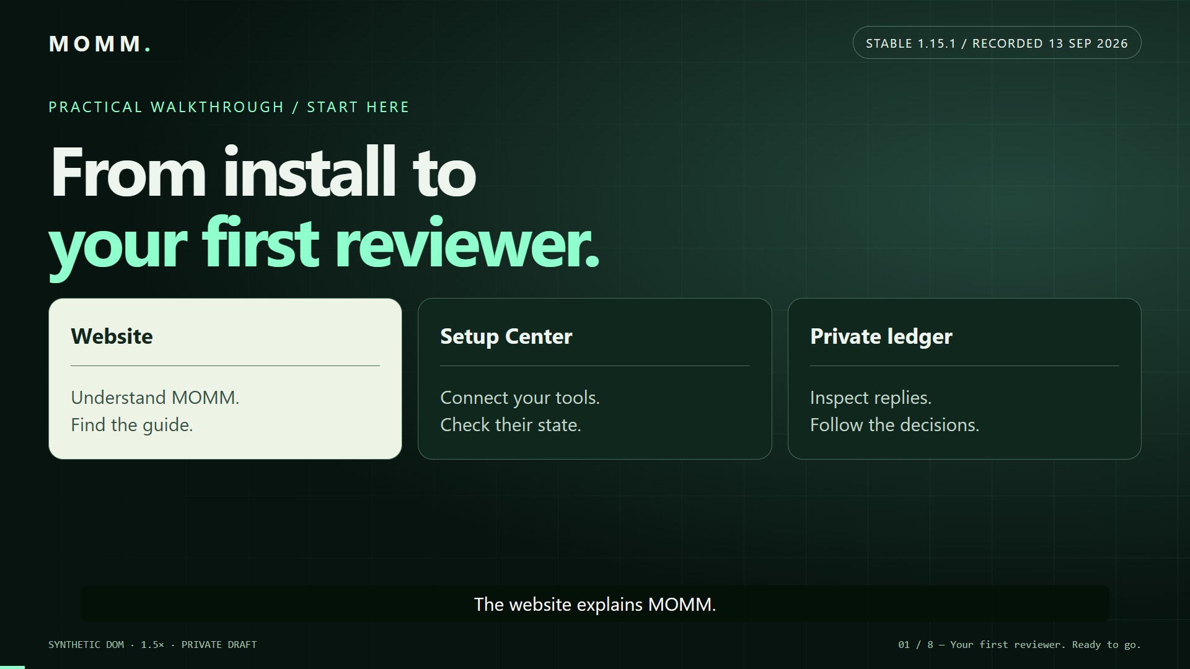1190x669 pixels.
Task: Click the '01 / 8' slide counter text
Action: click(x=915, y=644)
